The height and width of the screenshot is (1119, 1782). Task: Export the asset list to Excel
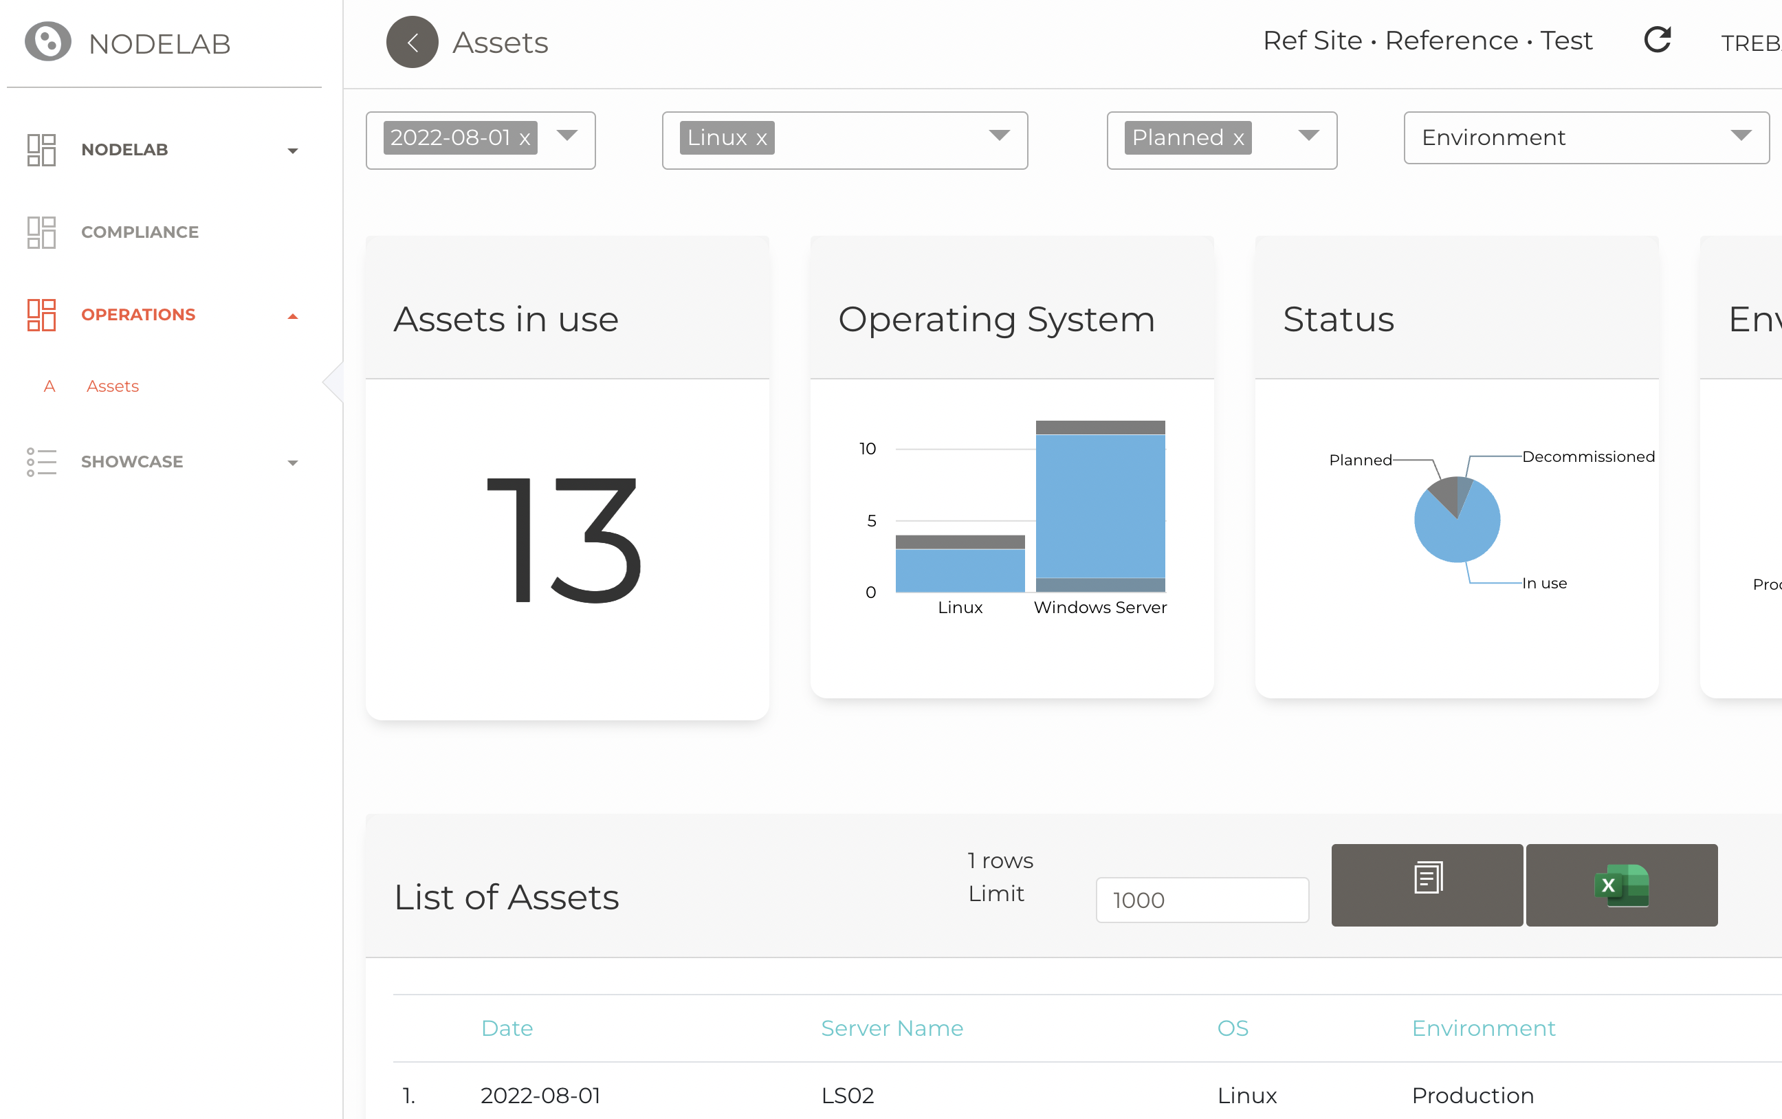[x=1620, y=885]
